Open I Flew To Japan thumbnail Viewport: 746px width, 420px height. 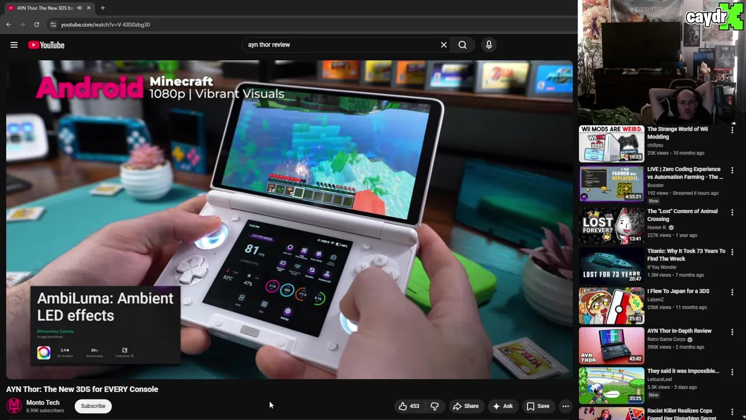coord(611,306)
